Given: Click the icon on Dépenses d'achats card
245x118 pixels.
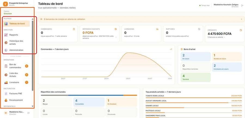Looking at the screenshot, I should coord(116,29).
